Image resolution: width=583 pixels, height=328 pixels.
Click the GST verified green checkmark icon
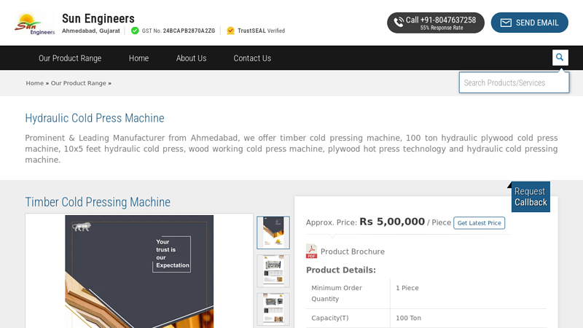coord(135,31)
